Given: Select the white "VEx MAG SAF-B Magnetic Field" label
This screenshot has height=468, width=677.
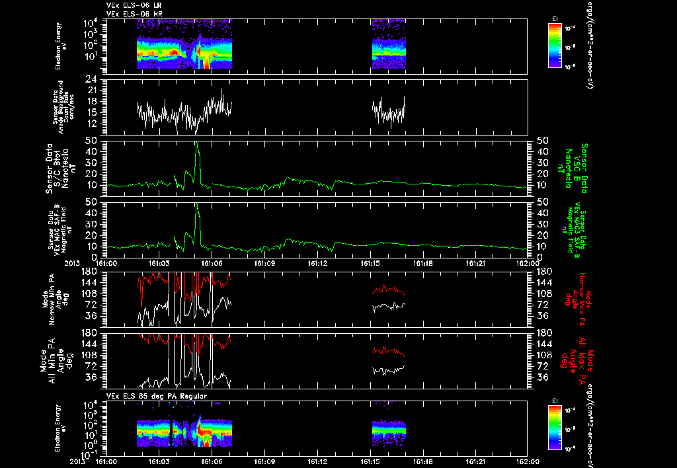Looking at the screenshot, I should tap(60, 229).
